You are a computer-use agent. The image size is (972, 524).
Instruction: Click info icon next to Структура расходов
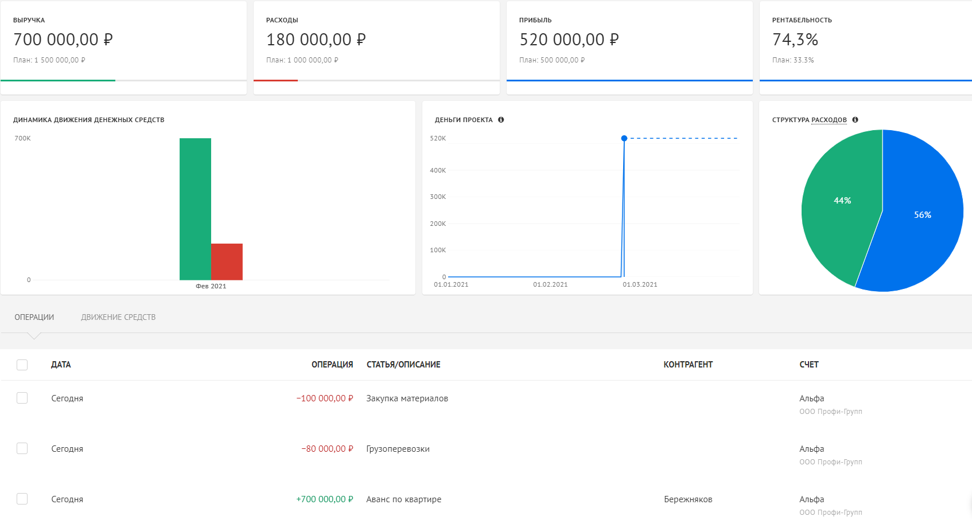tap(855, 120)
